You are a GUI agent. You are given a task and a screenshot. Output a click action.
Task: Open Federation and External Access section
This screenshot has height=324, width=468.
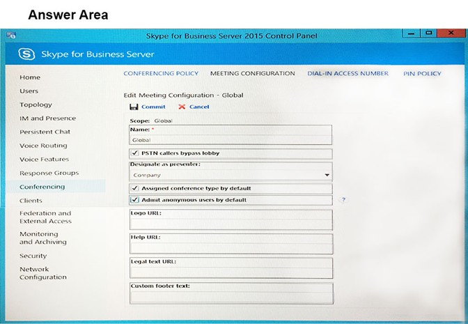click(46, 217)
